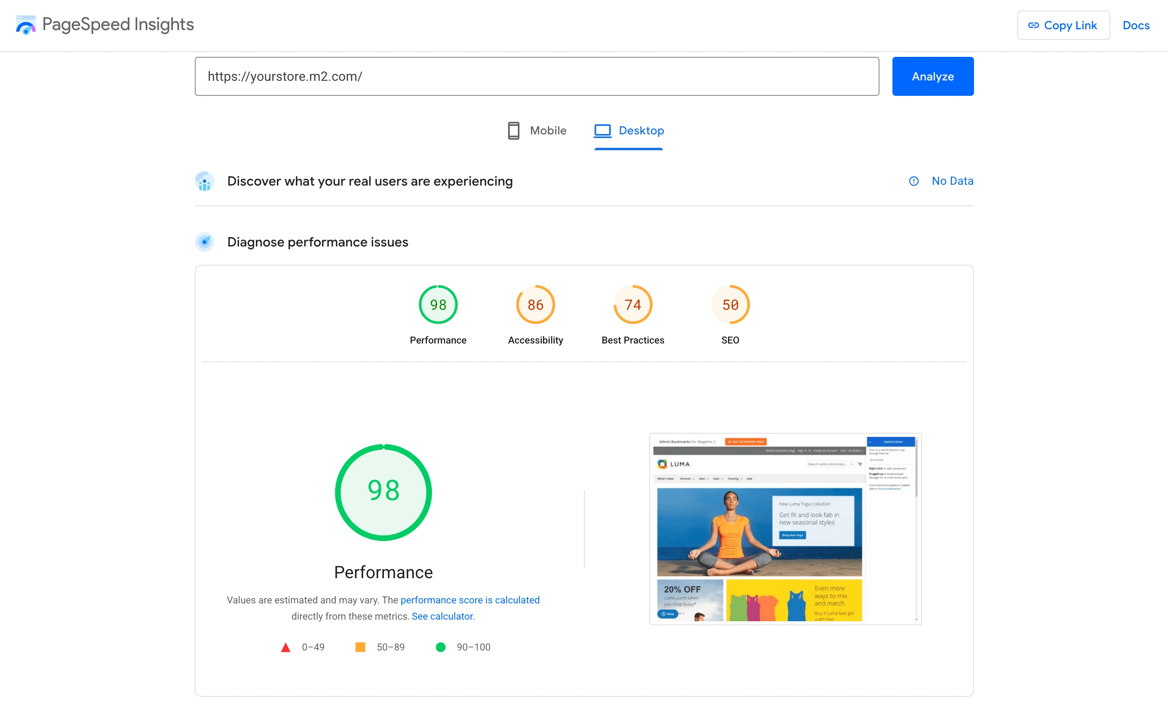Viewport: 1168px width, 713px height.
Task: Click the desktop monitor icon next to Desktop
Action: click(603, 130)
